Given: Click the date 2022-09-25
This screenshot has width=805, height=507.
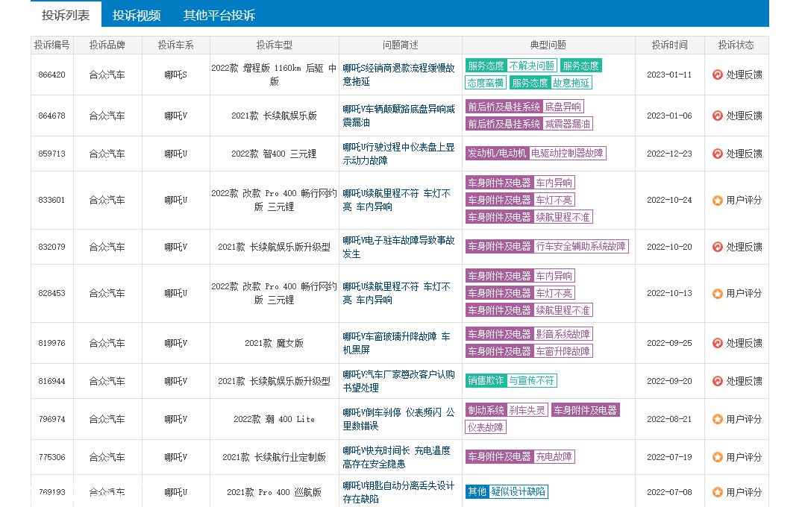Looking at the screenshot, I should (x=669, y=343).
